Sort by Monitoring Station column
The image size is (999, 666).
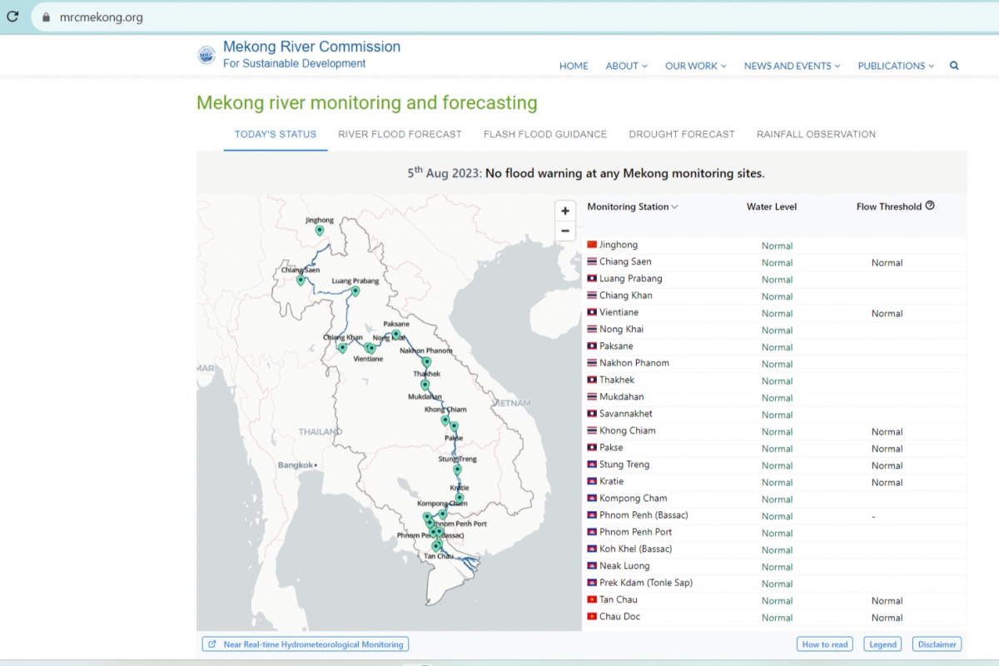click(632, 206)
